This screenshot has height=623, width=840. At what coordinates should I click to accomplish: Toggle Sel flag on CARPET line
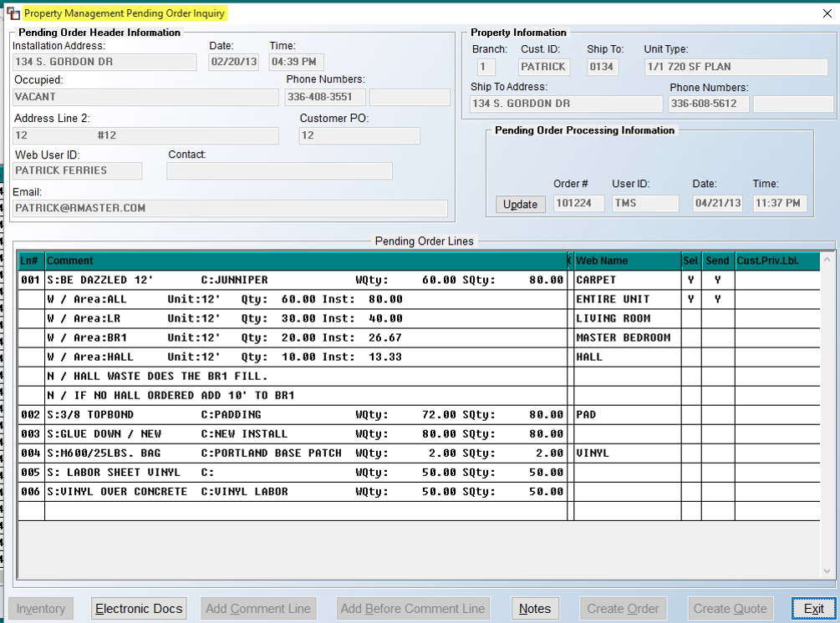(691, 280)
